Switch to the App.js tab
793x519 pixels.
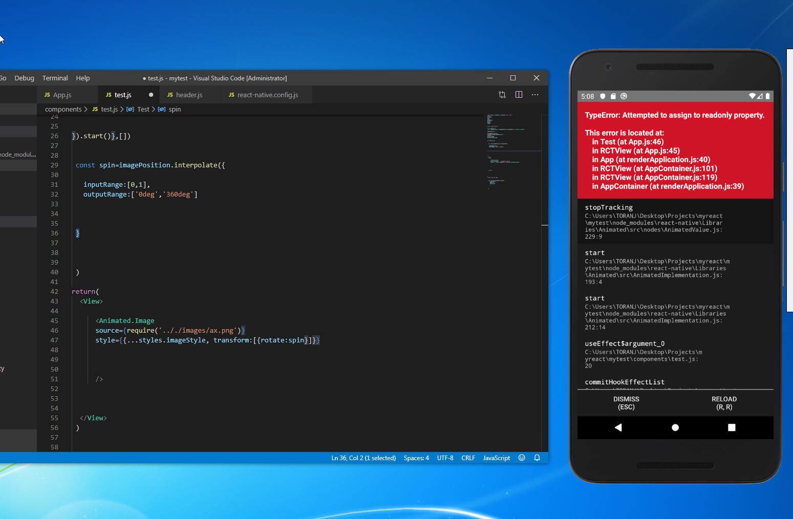(x=62, y=95)
